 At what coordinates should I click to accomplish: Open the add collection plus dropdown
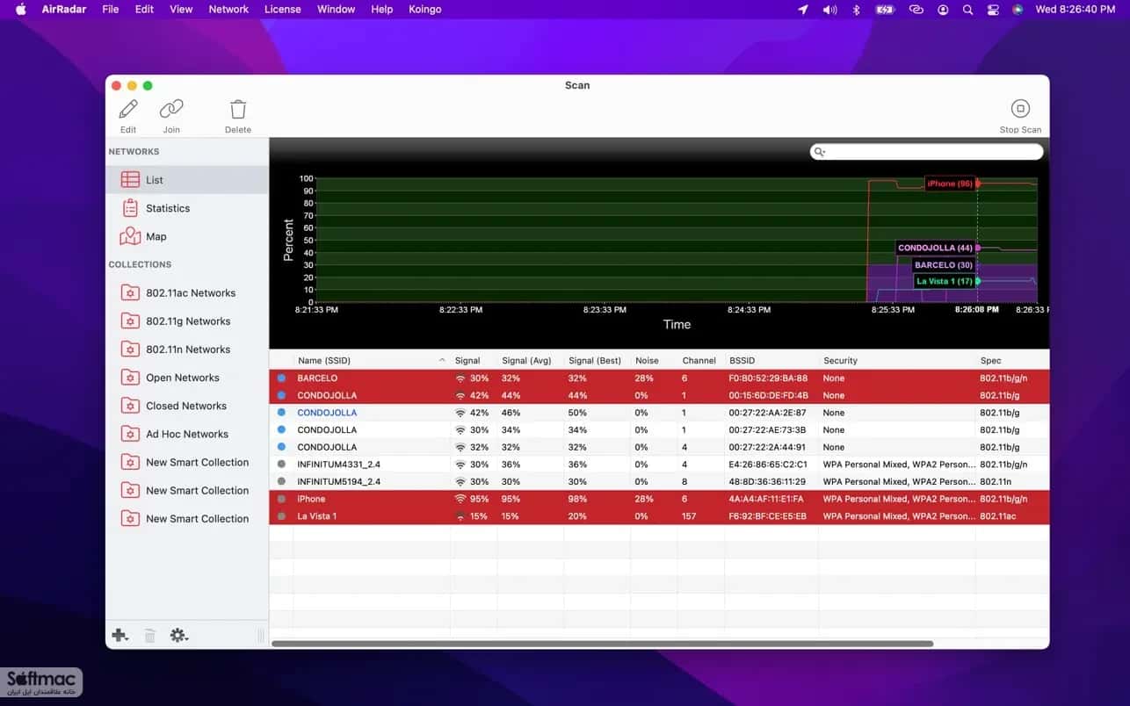pos(120,635)
